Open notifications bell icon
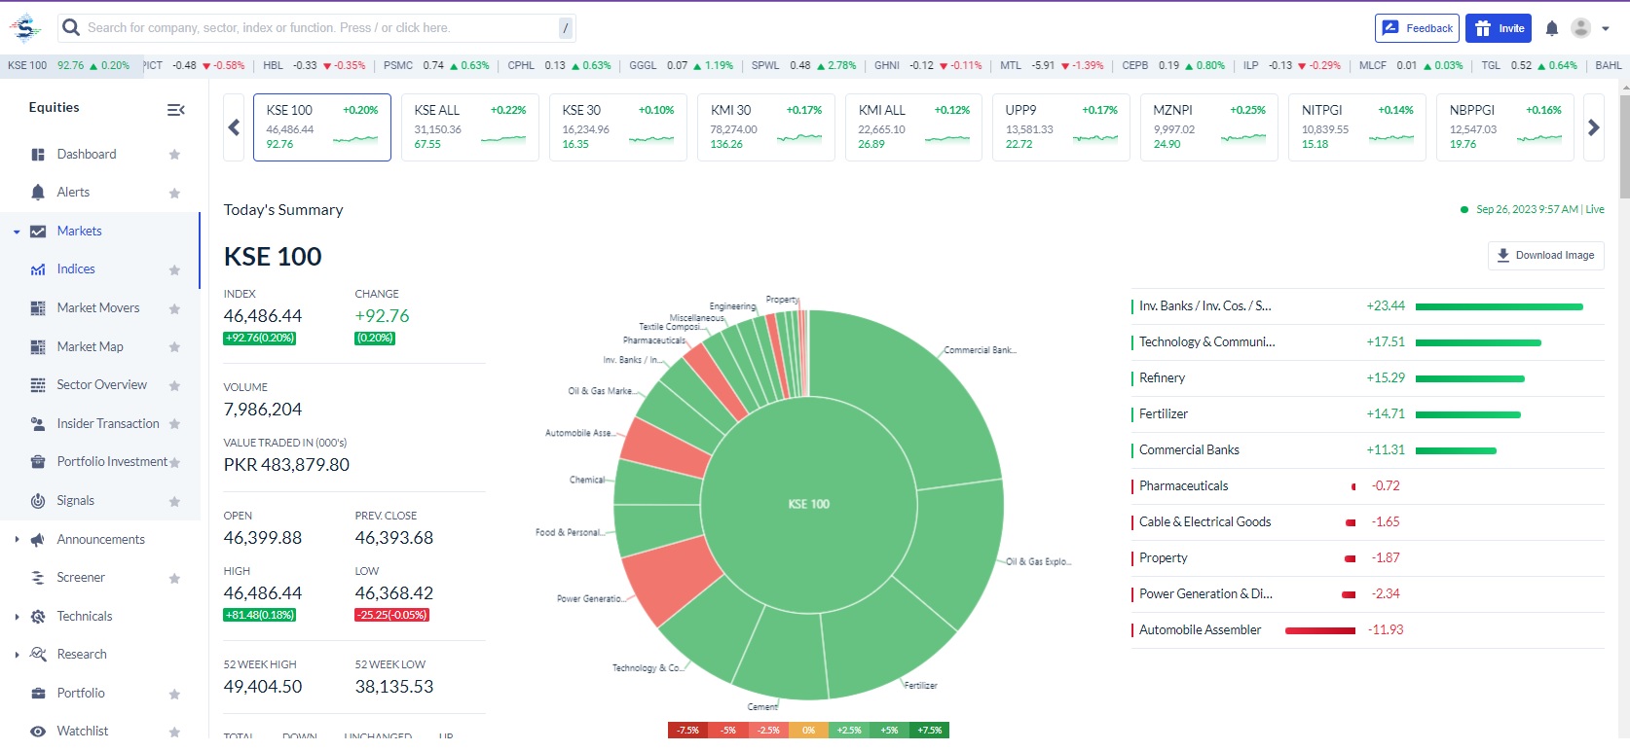 click(1552, 28)
